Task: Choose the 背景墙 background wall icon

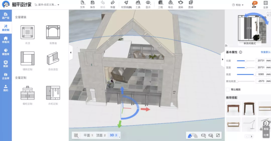Action: [x=53, y=32]
